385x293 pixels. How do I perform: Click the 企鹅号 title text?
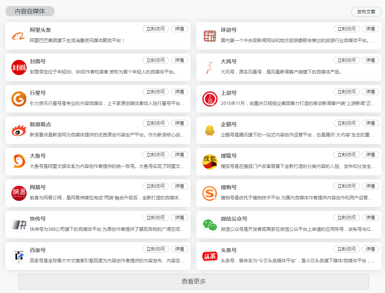pos(229,124)
